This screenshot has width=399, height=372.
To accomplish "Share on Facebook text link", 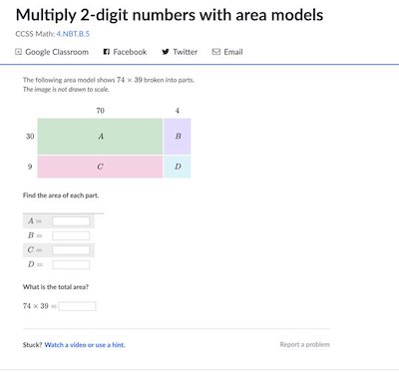I will (x=130, y=52).
